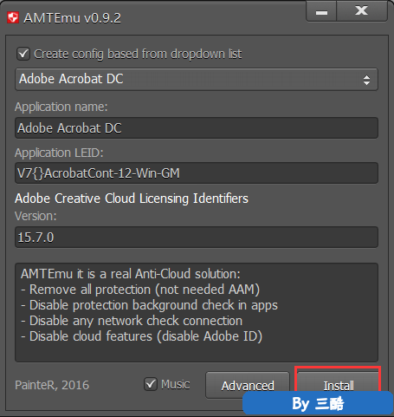Focus the Version field showing 15.7.0
The image size is (394, 417).
(x=197, y=238)
